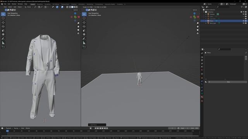Select the Measure tool in right viewport
This screenshot has width=248, height=139.
(x=84, y=43)
